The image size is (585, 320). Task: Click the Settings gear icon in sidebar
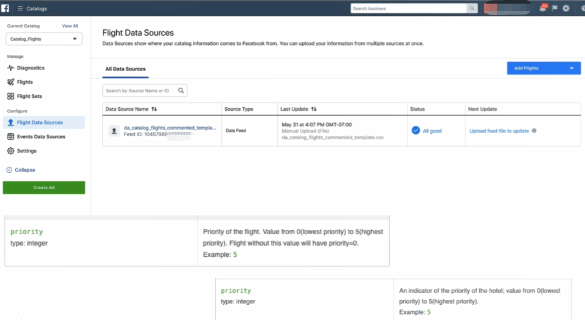pos(10,151)
